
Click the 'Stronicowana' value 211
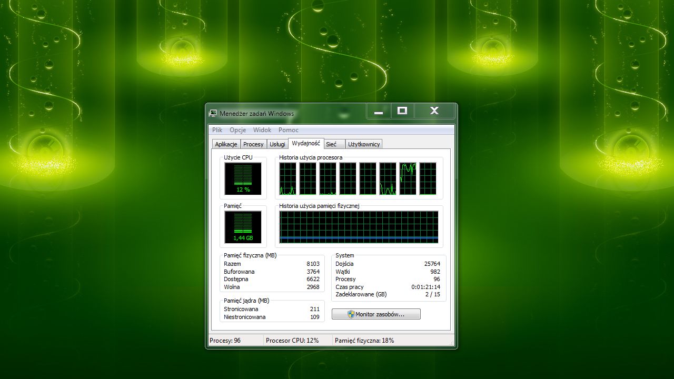pos(315,309)
